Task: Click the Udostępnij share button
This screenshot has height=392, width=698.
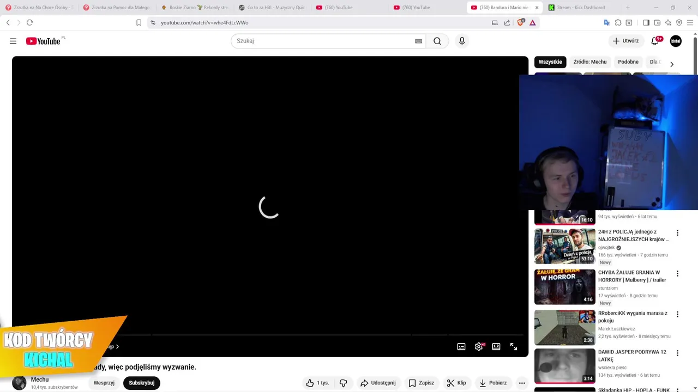Action: pyautogui.click(x=378, y=383)
